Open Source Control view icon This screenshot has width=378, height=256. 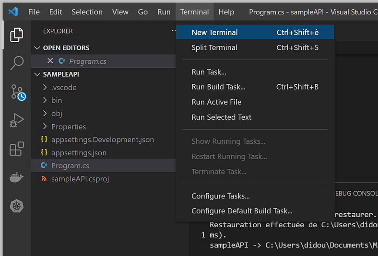17,92
